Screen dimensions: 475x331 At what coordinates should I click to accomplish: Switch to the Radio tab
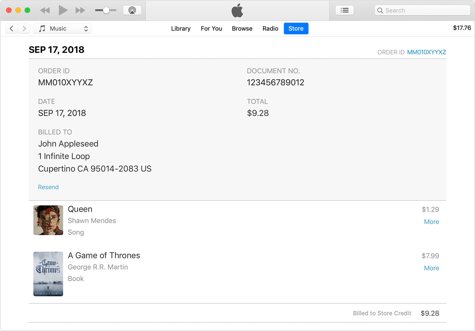[270, 29]
